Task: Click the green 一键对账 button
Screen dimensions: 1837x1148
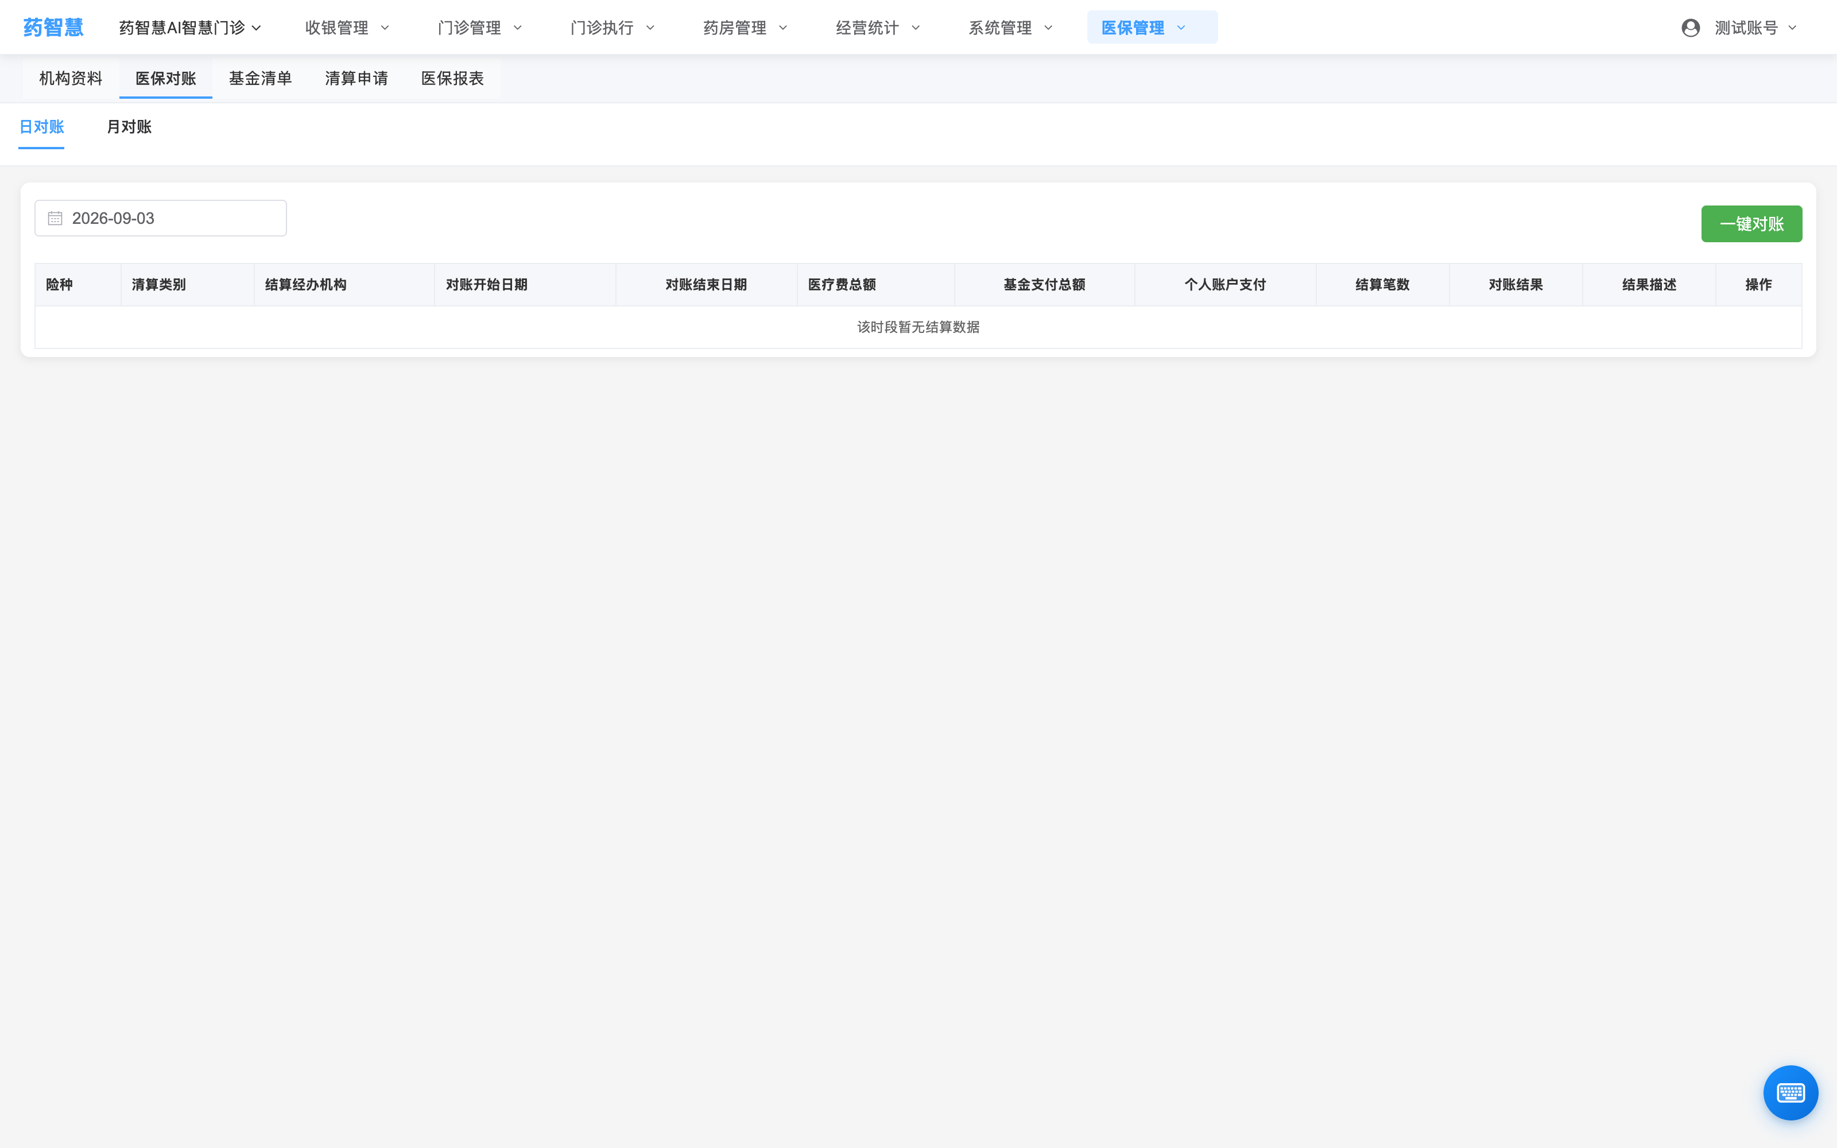Action: pos(1751,224)
